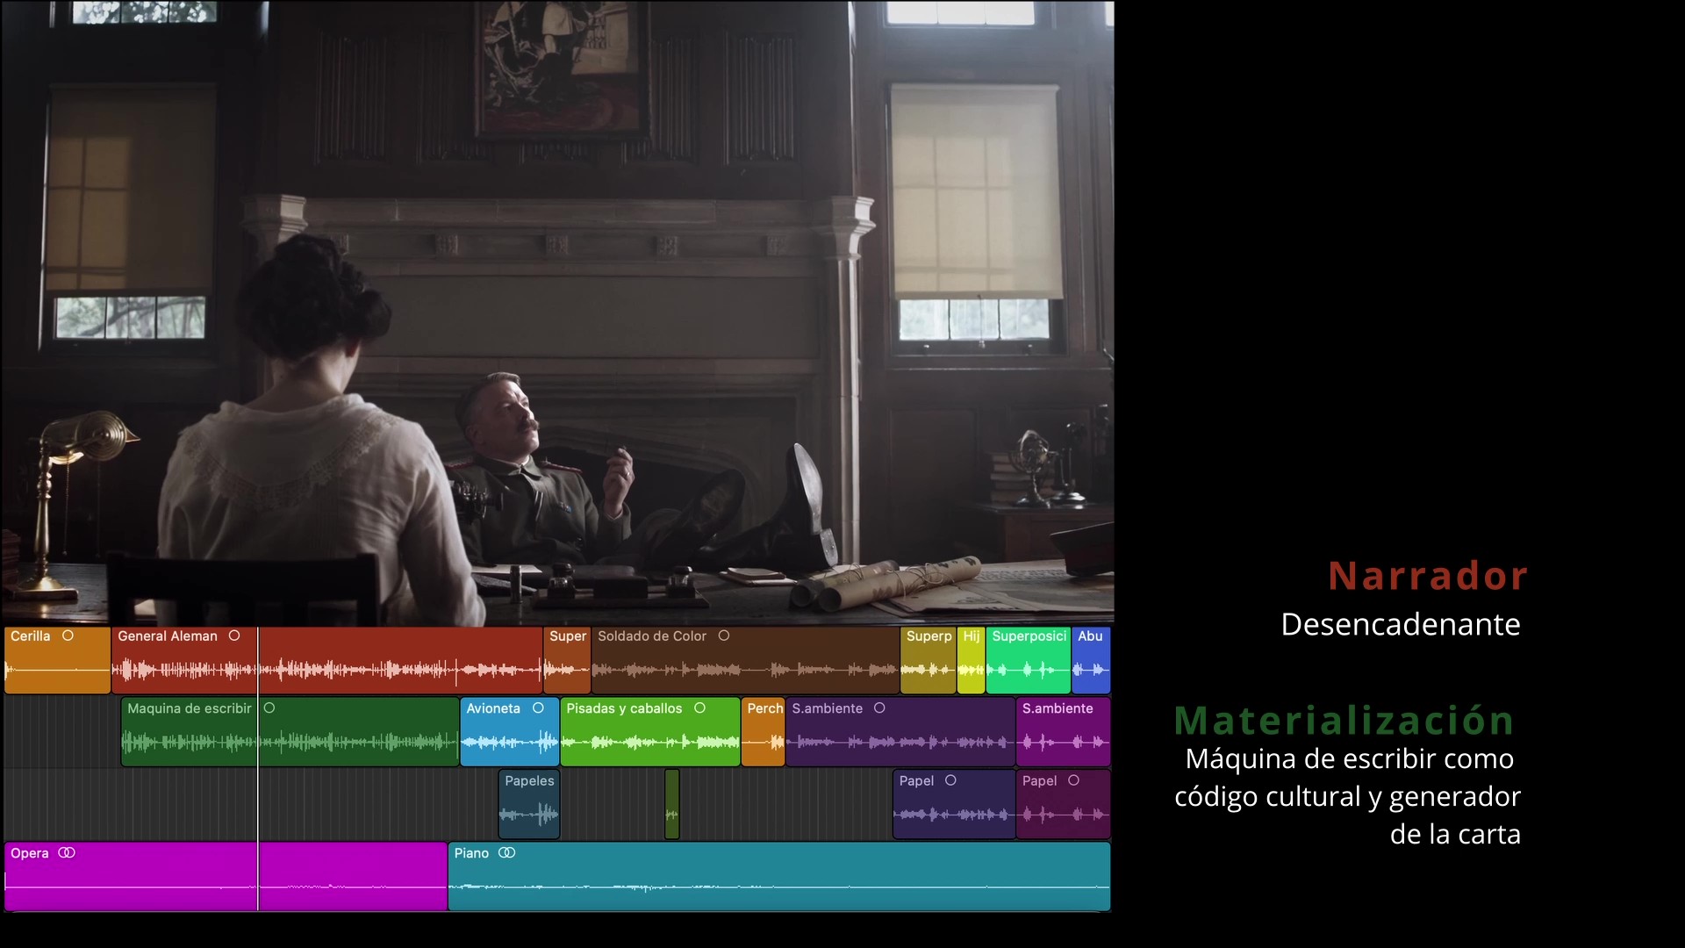Click the loop circle on General Aleman region
Screen dimensions: 1685x948
coord(234,636)
